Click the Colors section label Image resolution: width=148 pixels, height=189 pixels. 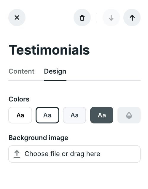[x=19, y=99]
